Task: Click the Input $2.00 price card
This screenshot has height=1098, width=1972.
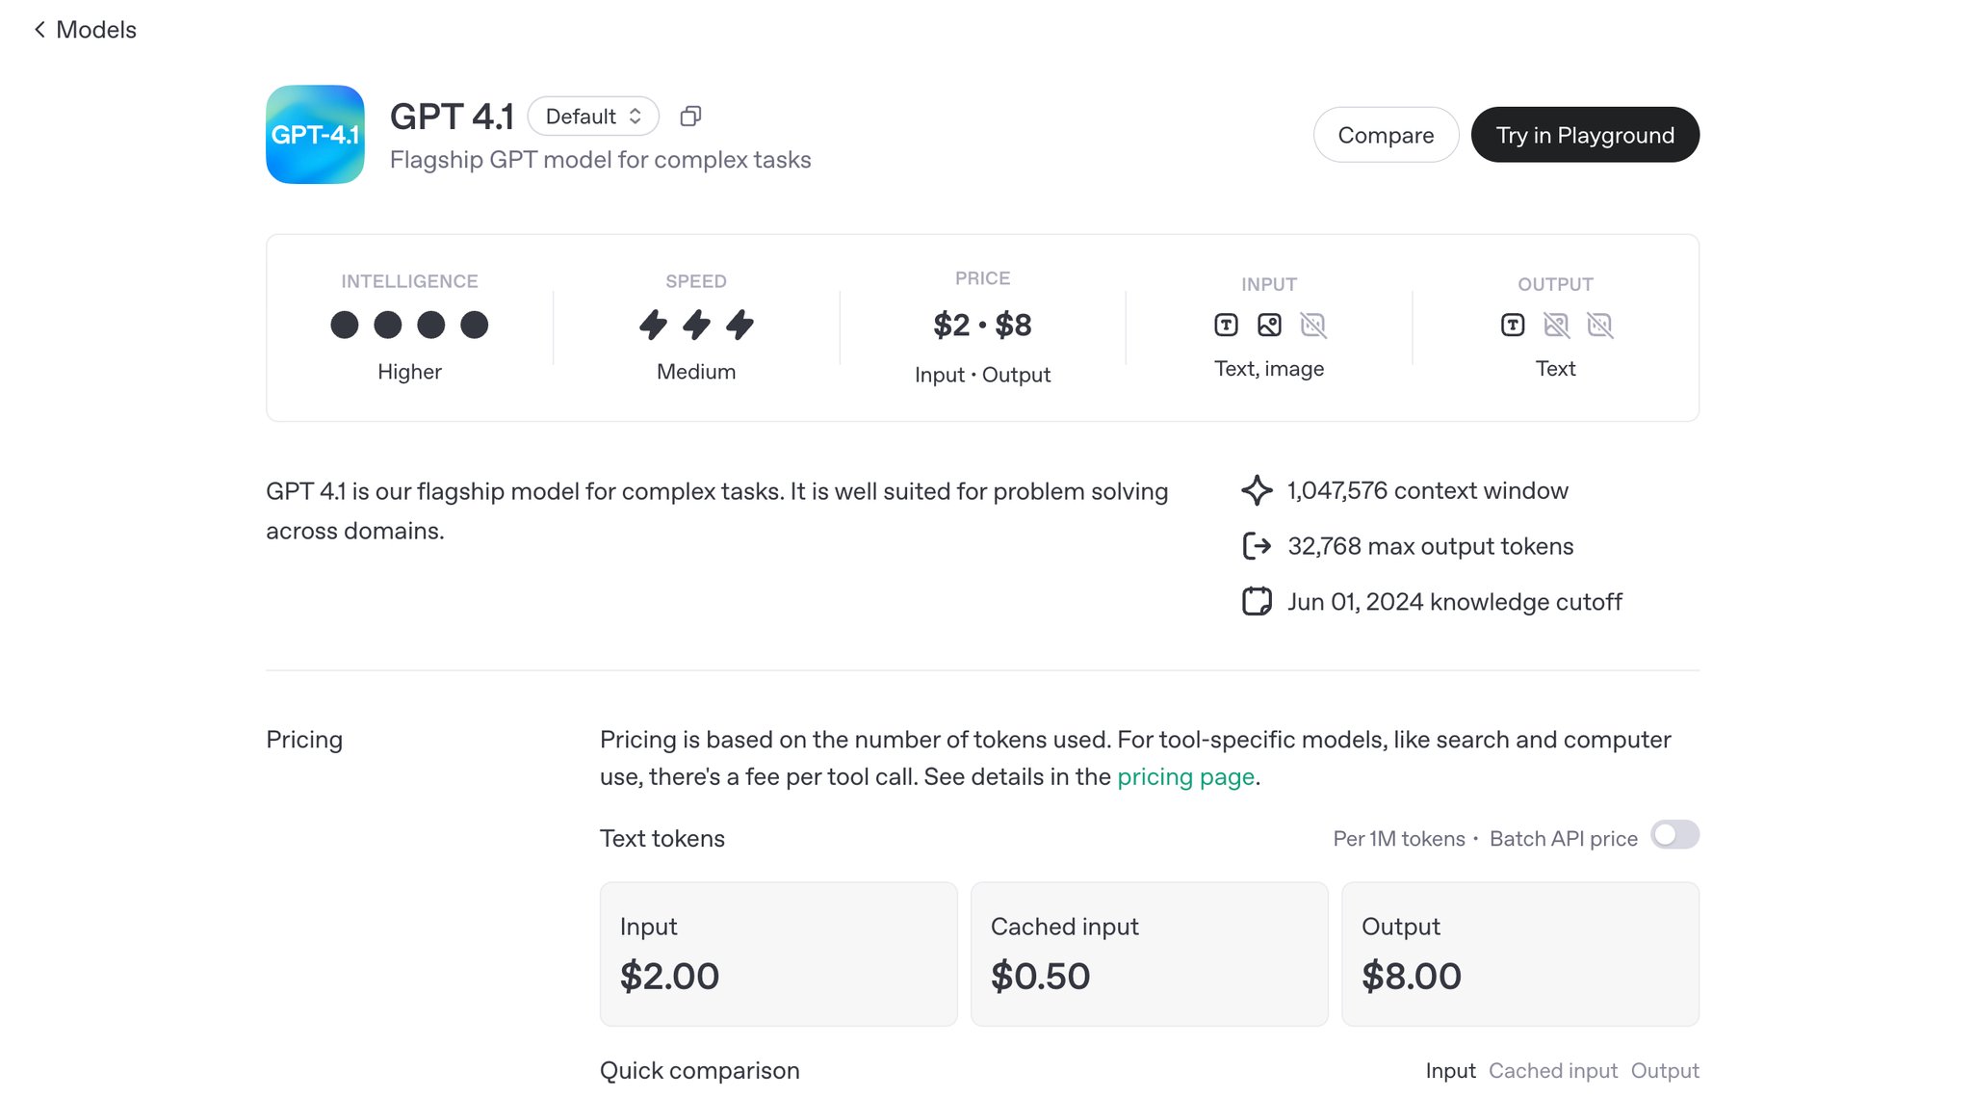Action: (778, 954)
